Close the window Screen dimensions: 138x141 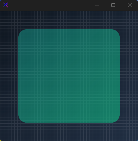pyautogui.click(x=130, y=5)
